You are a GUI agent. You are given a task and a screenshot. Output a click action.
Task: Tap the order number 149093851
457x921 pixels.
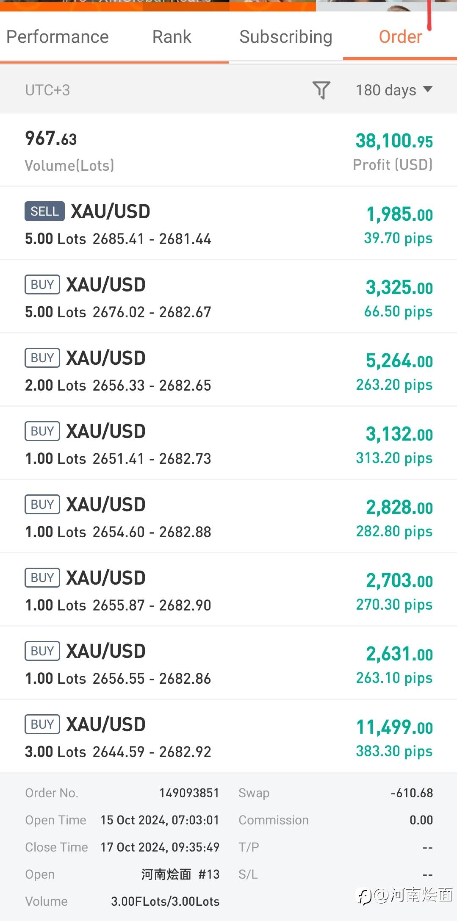tap(189, 793)
